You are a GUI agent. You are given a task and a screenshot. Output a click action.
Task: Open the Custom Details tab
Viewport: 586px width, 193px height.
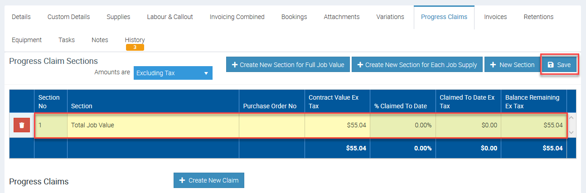click(68, 17)
